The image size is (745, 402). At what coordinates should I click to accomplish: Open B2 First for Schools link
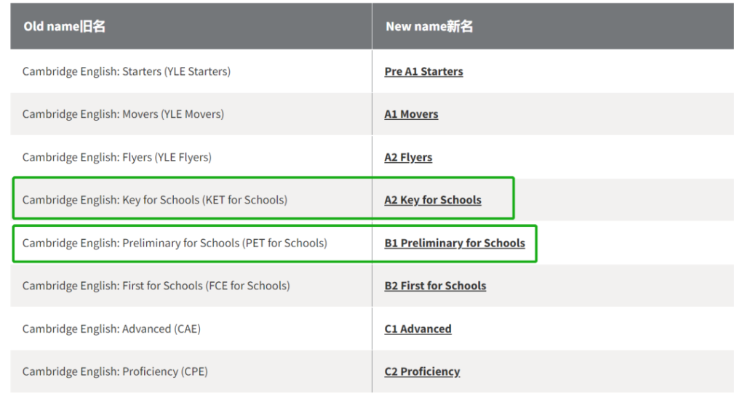[x=435, y=286]
